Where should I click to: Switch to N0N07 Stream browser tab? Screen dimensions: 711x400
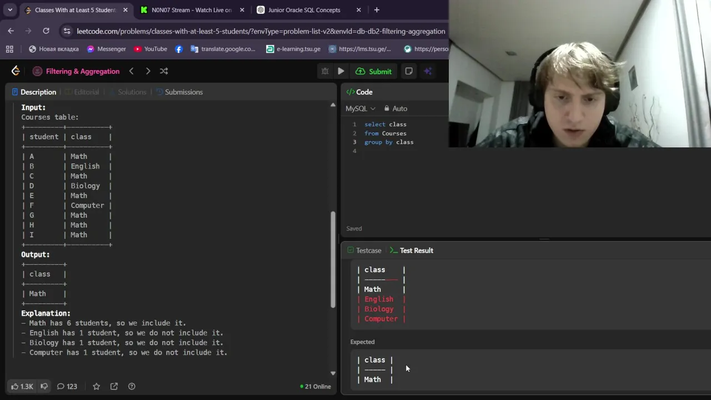(191, 10)
